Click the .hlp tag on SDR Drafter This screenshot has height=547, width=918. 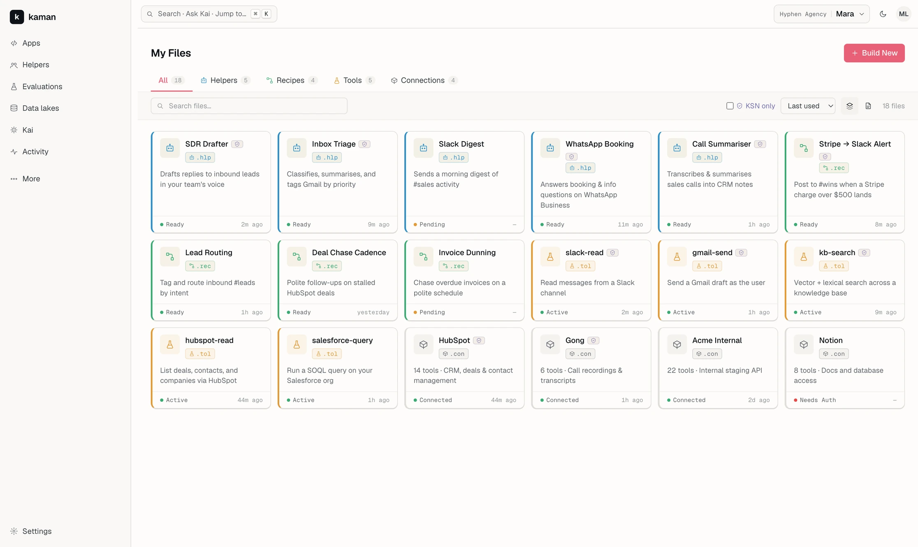[x=200, y=157]
